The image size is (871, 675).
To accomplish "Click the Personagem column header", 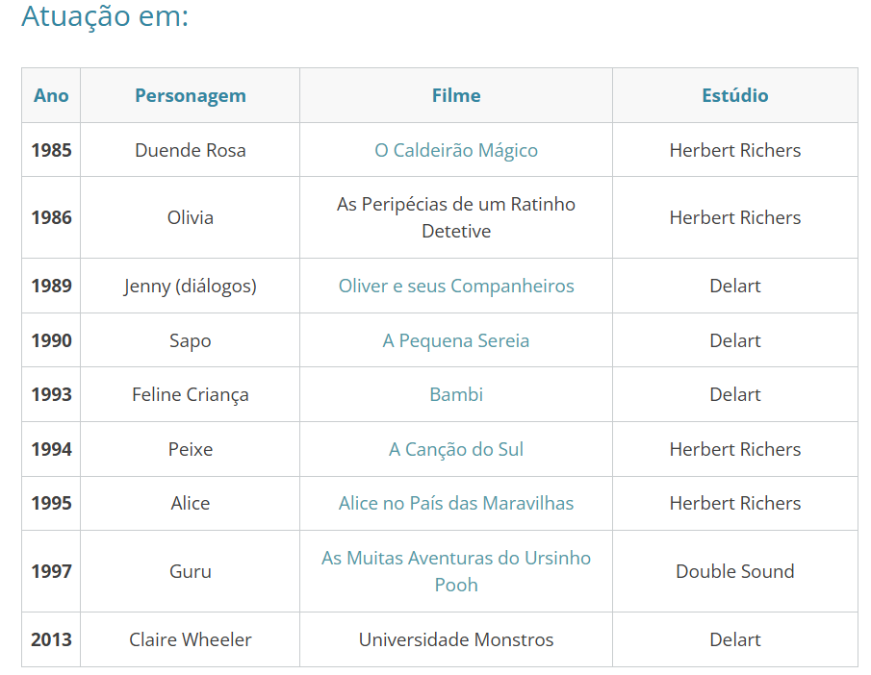I will [x=191, y=95].
